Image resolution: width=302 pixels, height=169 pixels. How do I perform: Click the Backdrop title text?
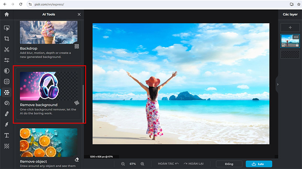coord(29,48)
